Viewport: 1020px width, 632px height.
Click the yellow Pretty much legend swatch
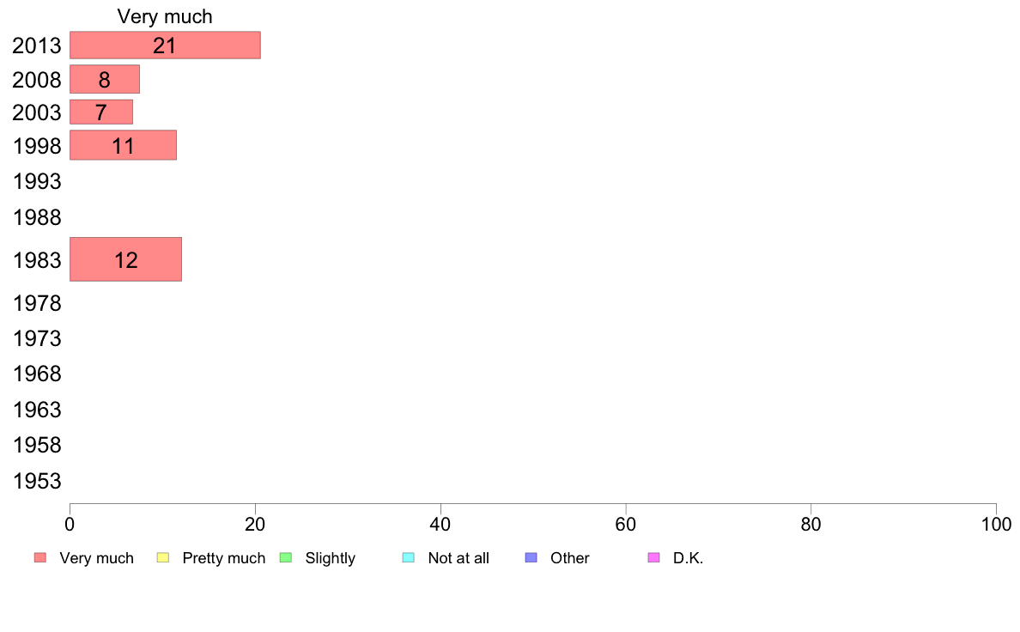click(163, 558)
